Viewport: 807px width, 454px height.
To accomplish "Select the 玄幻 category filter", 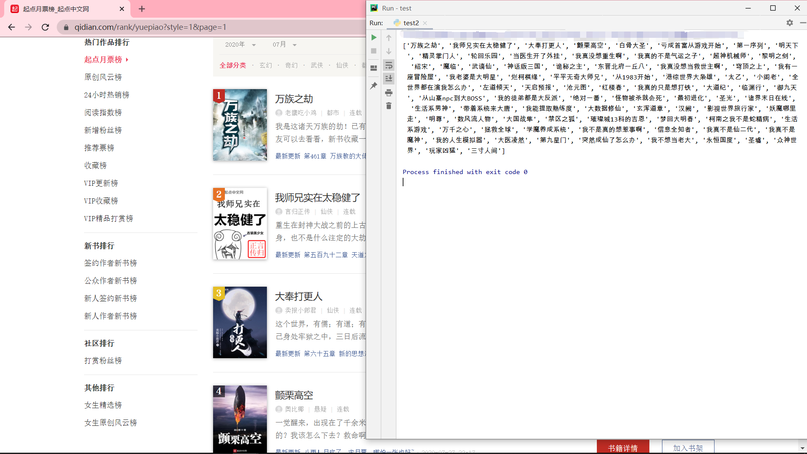I will coord(266,65).
